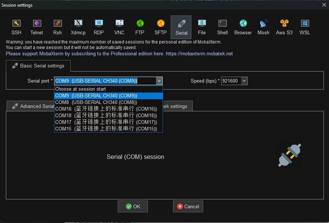The image size is (329, 223).
Task: Confirm with the OK button
Action: tap(133, 206)
